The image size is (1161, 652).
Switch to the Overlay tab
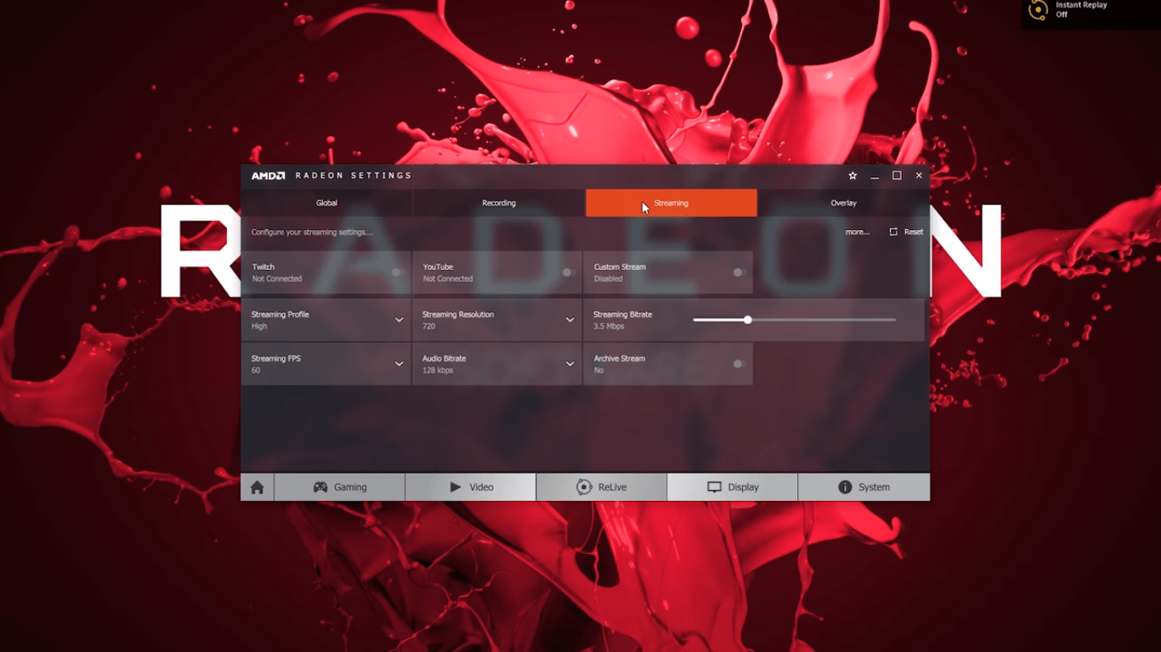tap(844, 203)
